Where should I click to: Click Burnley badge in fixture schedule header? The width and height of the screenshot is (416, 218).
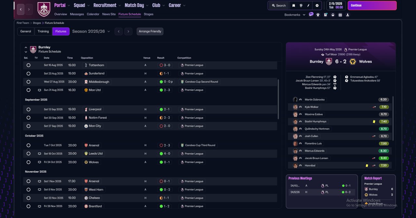(x=33, y=49)
